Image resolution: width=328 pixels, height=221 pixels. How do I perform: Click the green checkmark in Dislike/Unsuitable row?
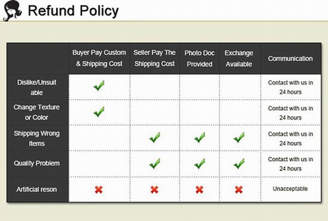[x=99, y=86]
